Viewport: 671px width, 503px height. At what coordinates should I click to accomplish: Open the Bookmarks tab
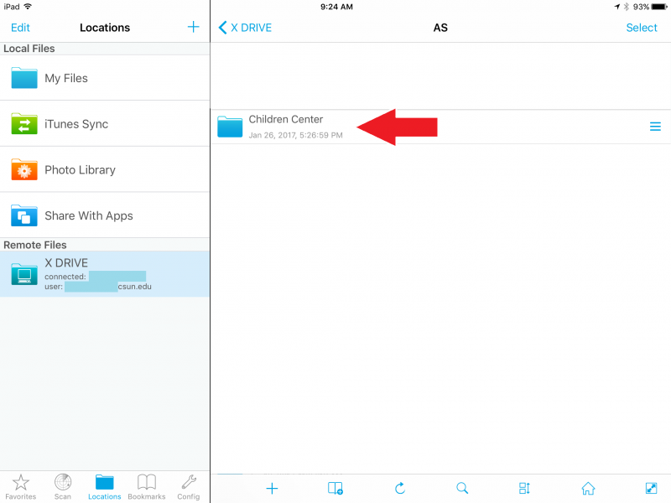pyautogui.click(x=147, y=486)
